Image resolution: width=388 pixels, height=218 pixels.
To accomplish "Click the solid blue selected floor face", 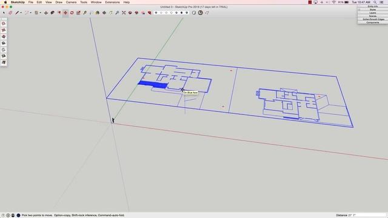I will 153,85.
